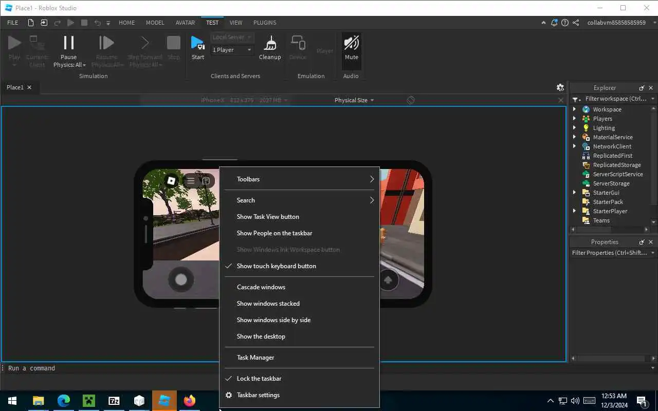Click the ReplicatedFirst icon in Explorer
Screen dimensions: 658x411
click(586, 156)
